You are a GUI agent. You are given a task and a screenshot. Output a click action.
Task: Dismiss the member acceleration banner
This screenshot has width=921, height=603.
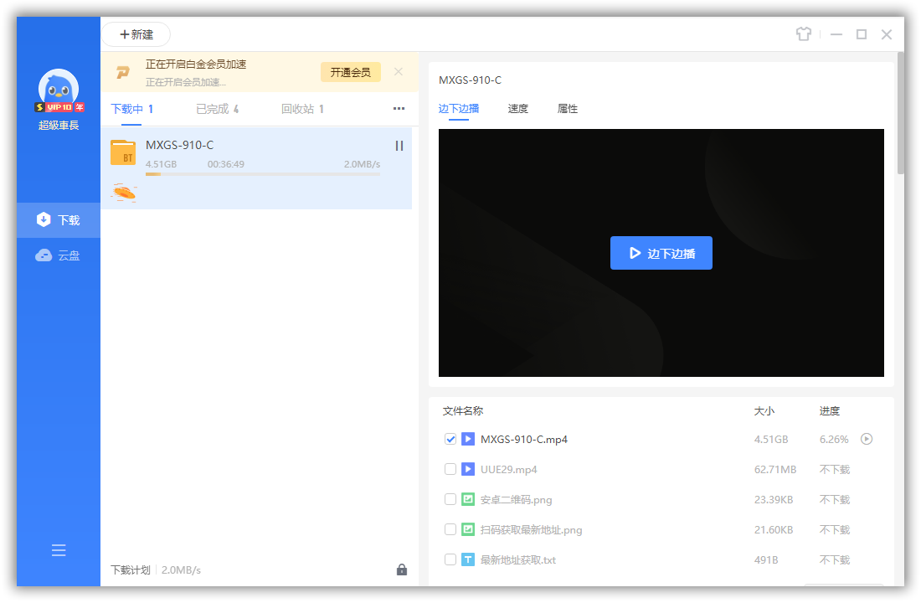tap(399, 72)
